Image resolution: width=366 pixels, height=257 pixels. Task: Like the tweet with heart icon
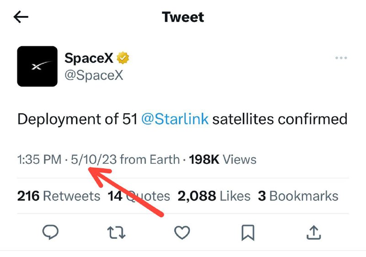(182, 232)
